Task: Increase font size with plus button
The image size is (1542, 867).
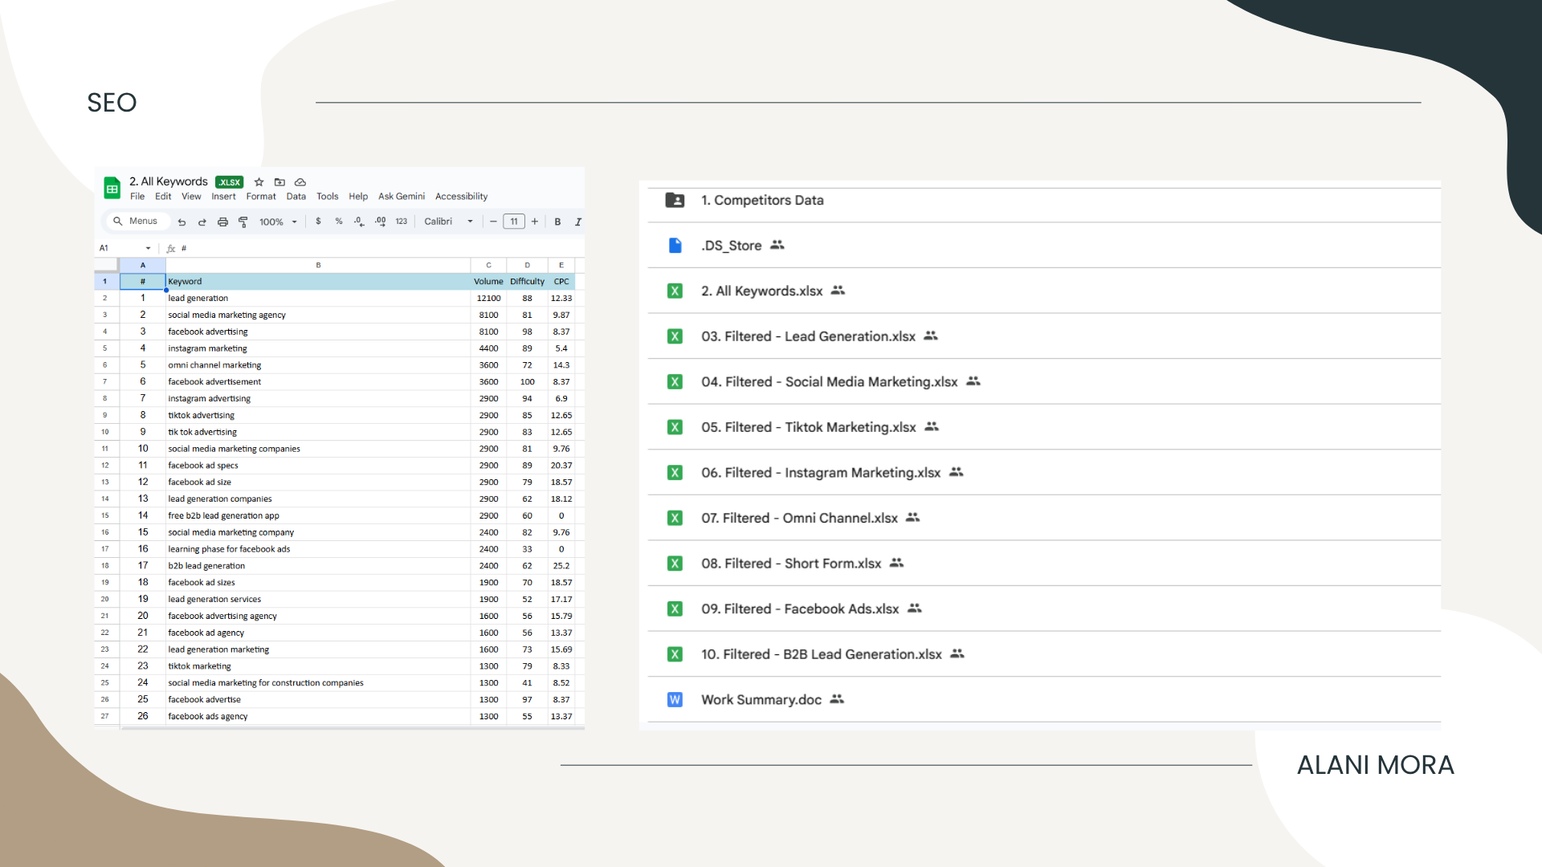Action: click(x=535, y=222)
